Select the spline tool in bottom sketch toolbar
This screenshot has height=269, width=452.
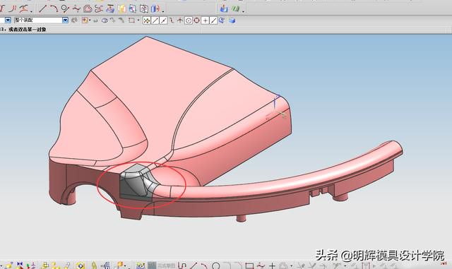coord(261,265)
